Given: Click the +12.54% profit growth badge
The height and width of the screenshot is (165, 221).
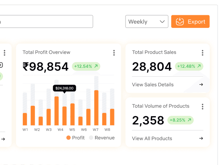Looking at the screenshot, I should [x=86, y=66].
